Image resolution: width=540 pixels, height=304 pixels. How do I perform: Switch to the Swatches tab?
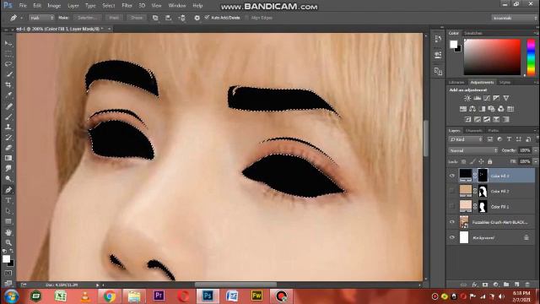(x=473, y=33)
